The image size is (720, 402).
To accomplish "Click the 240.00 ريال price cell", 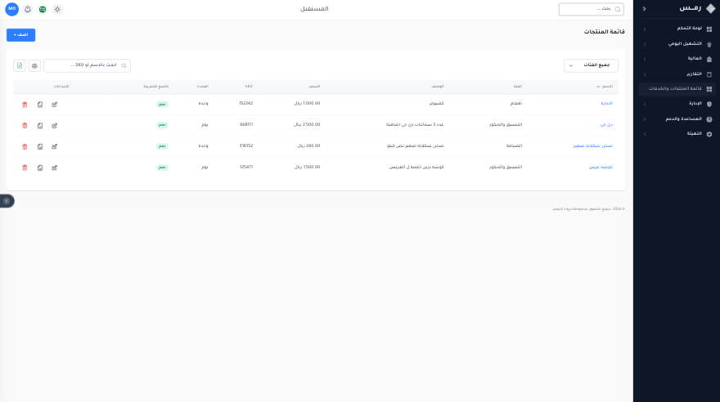I will (x=308, y=145).
